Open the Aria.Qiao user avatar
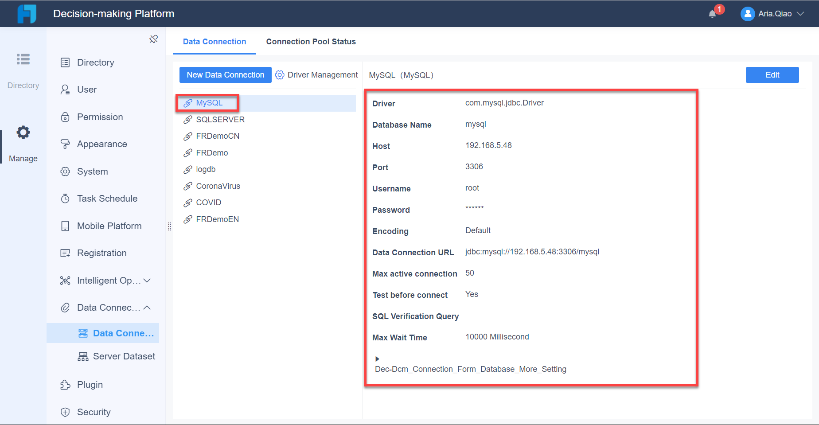 click(748, 14)
